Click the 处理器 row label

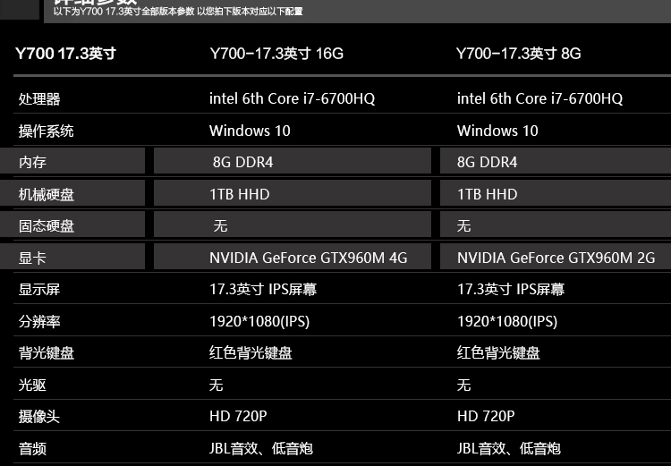(x=39, y=99)
